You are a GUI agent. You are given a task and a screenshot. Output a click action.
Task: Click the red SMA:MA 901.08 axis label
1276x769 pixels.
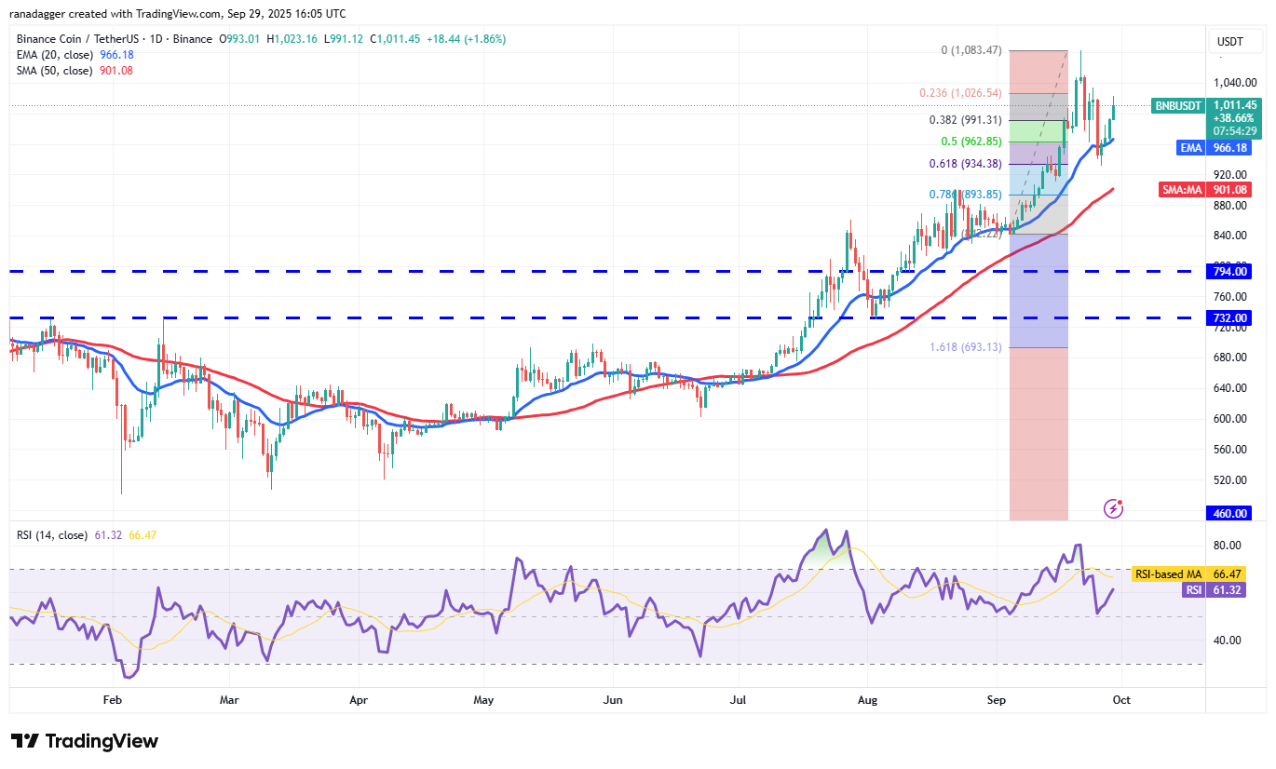click(1205, 189)
